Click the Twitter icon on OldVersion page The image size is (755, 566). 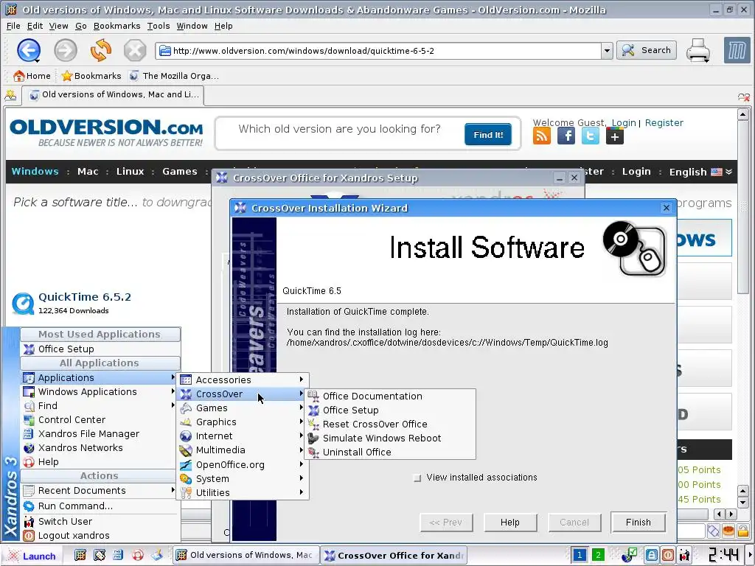(x=591, y=136)
